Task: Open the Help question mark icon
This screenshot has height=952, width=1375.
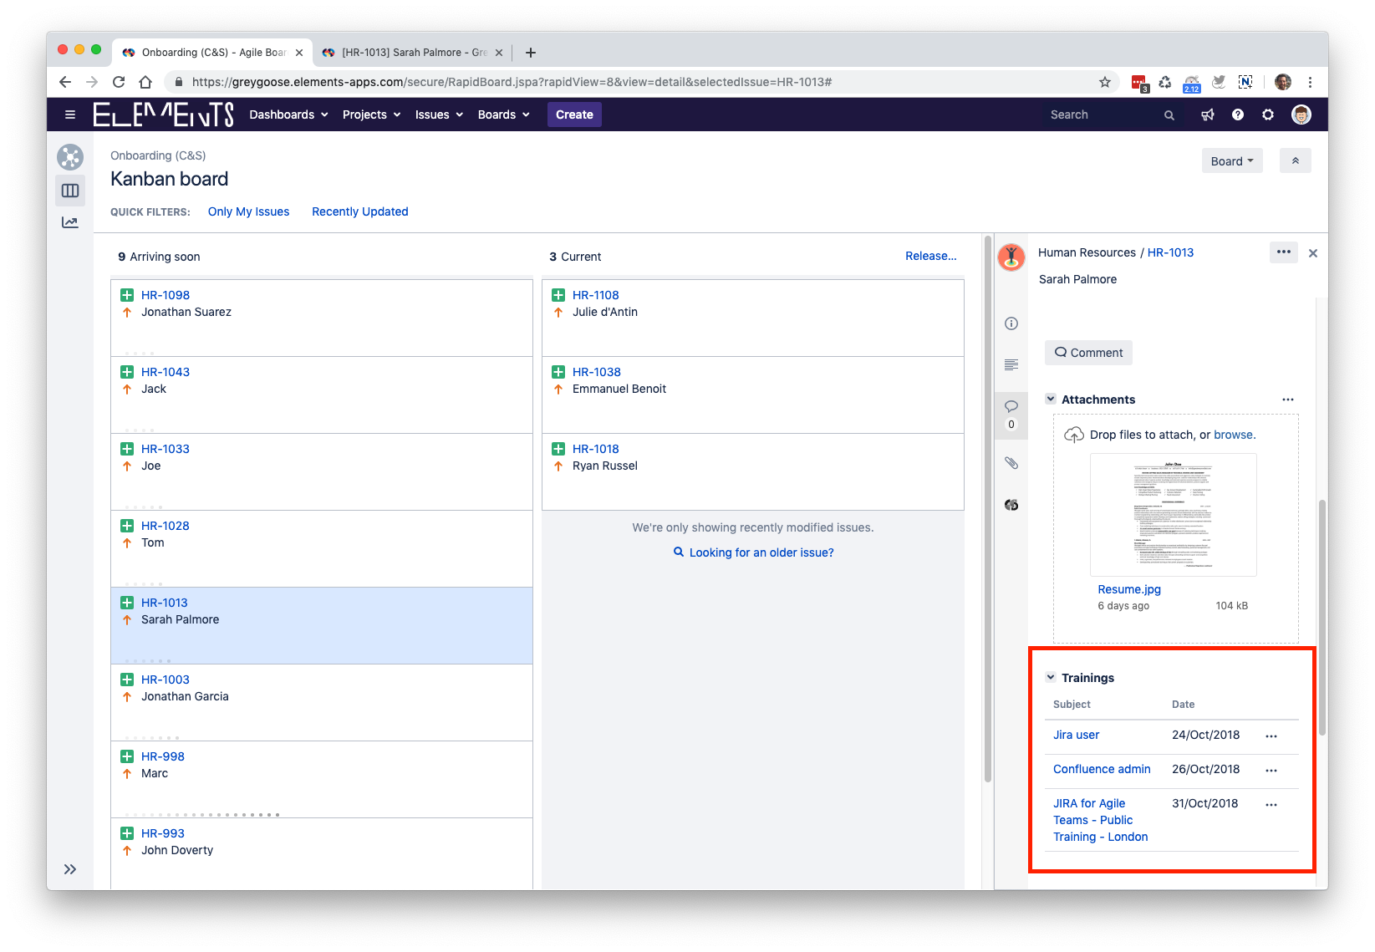Action: [1238, 115]
